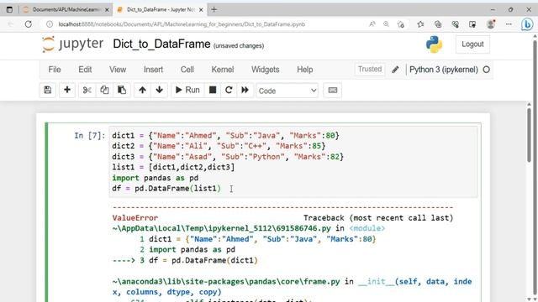Viewport: 538px width, 302px height.
Task: Click the browser essentials heart icon
Action: (456, 24)
